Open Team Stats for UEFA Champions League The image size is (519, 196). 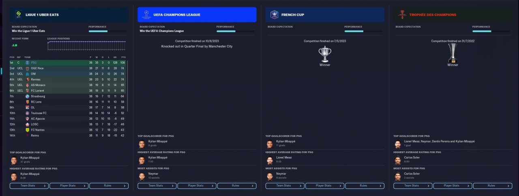pyautogui.click(x=157, y=186)
